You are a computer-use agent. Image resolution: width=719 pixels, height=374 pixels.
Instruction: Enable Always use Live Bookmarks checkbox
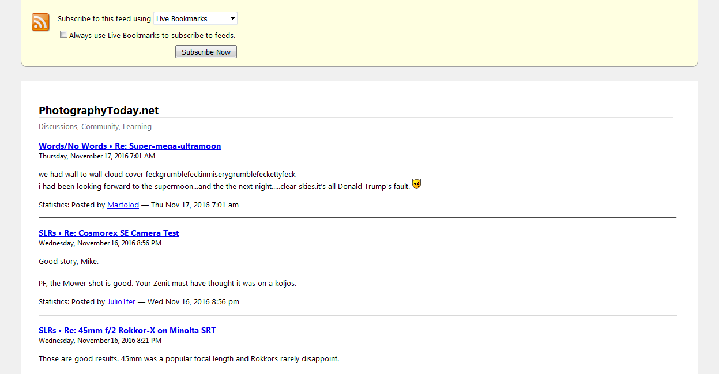point(64,35)
